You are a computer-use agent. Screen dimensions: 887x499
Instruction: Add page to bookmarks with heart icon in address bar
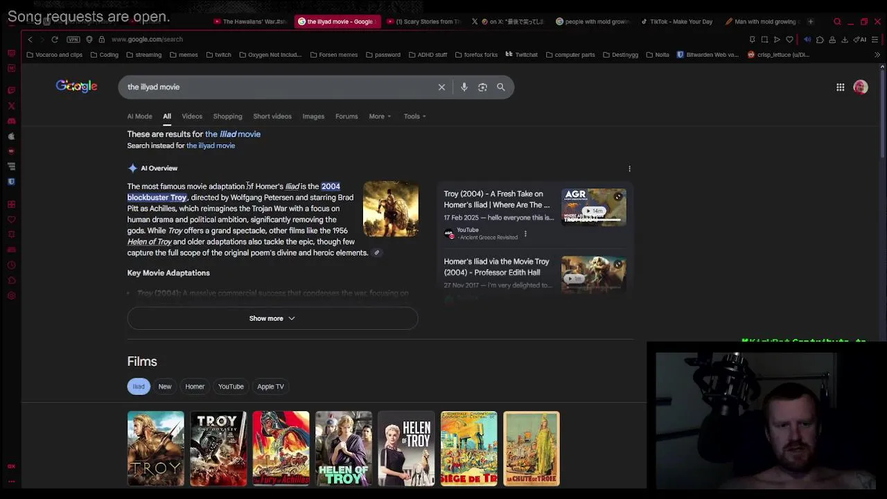pos(789,40)
